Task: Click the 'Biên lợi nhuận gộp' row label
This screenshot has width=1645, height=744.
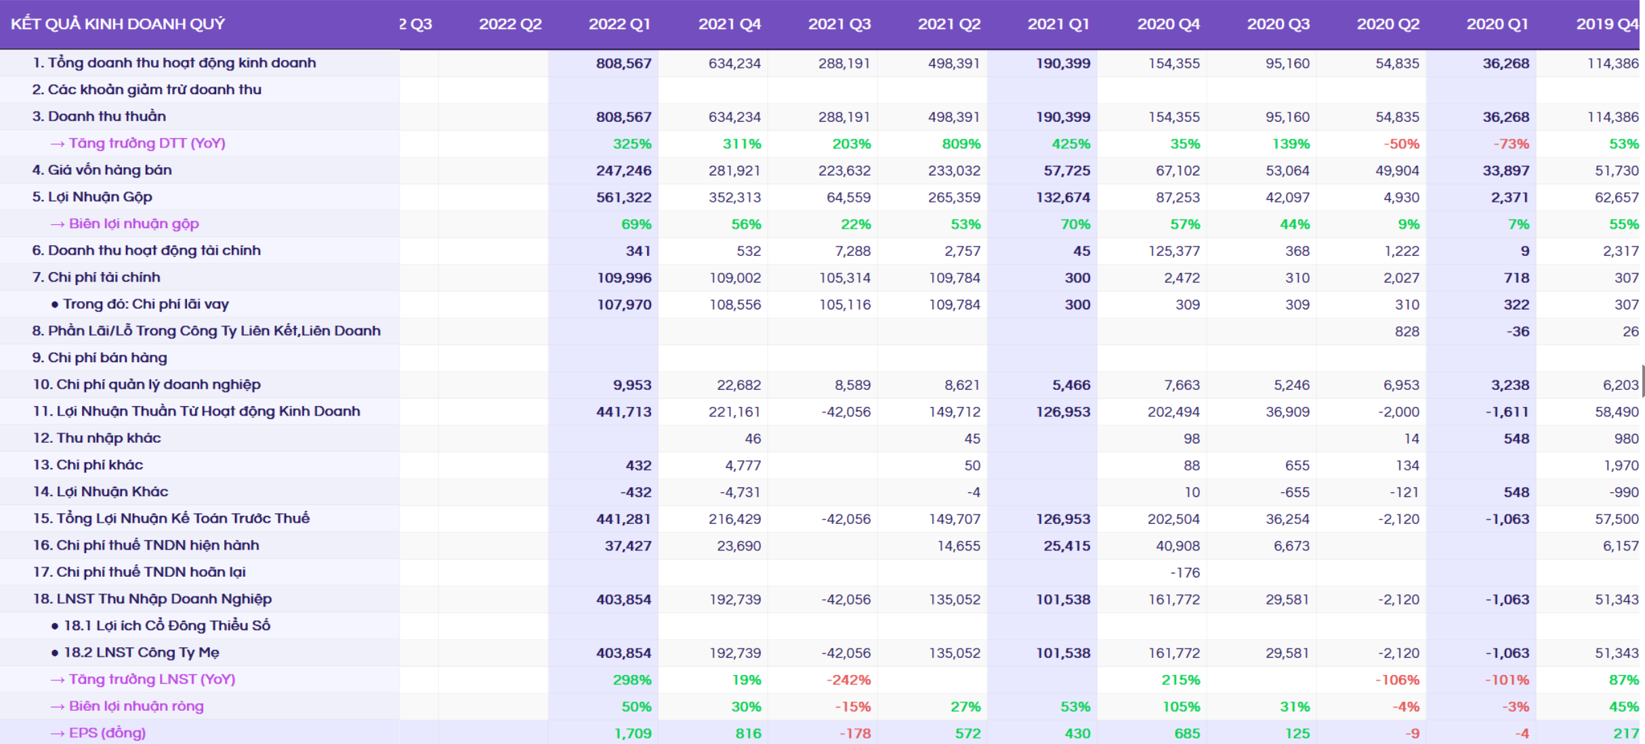Action: click(x=133, y=224)
